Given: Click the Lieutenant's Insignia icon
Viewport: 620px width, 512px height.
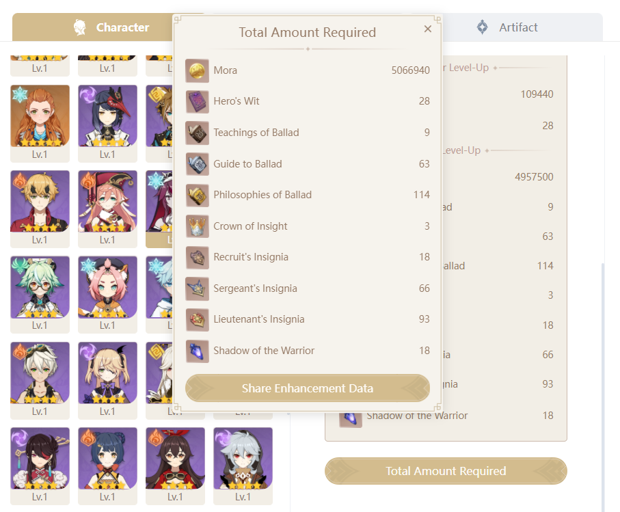Looking at the screenshot, I should click(x=197, y=319).
